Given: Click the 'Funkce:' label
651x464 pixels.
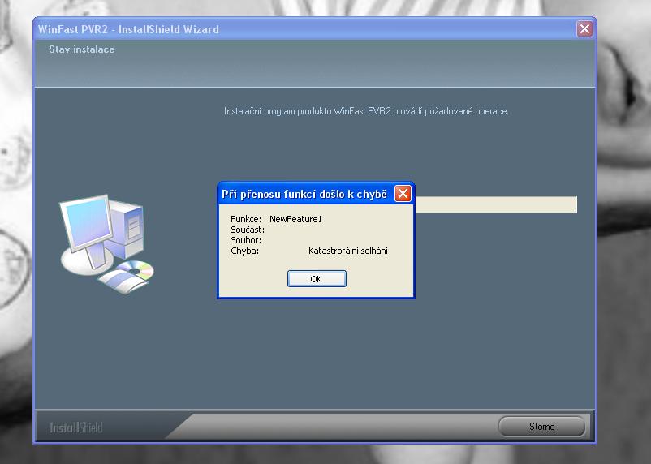Looking at the screenshot, I should point(246,219).
